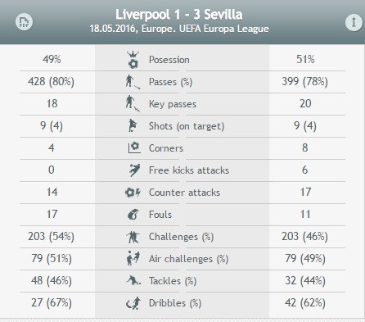Click the Counter attacks ball icon

click(133, 193)
